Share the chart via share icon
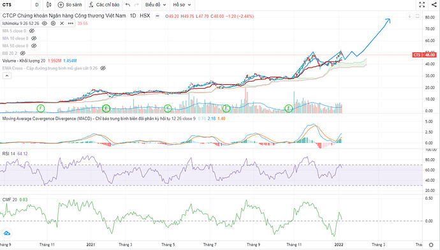Viewport: 440px width, 250px height. (x=434, y=4)
